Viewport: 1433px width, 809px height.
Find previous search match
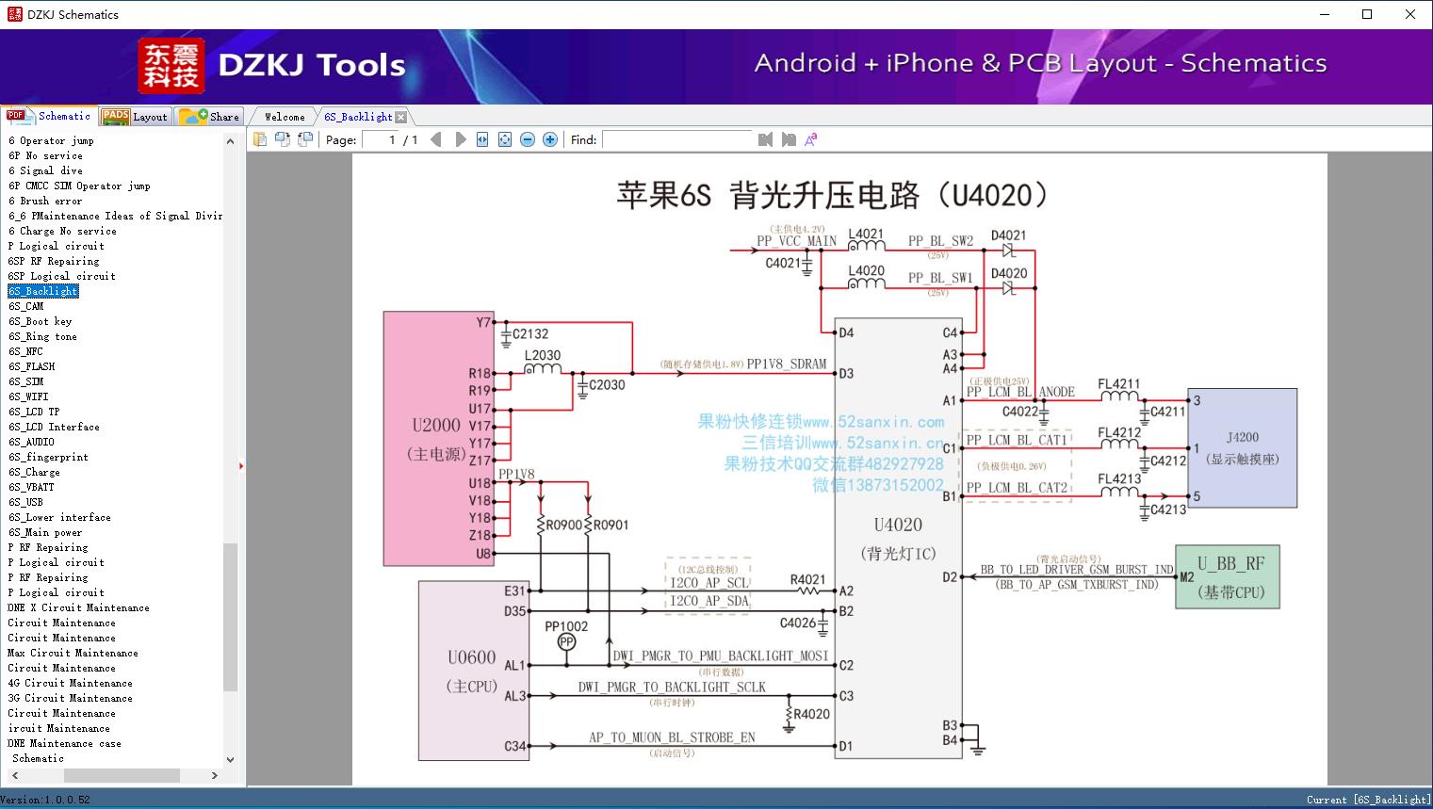point(765,139)
